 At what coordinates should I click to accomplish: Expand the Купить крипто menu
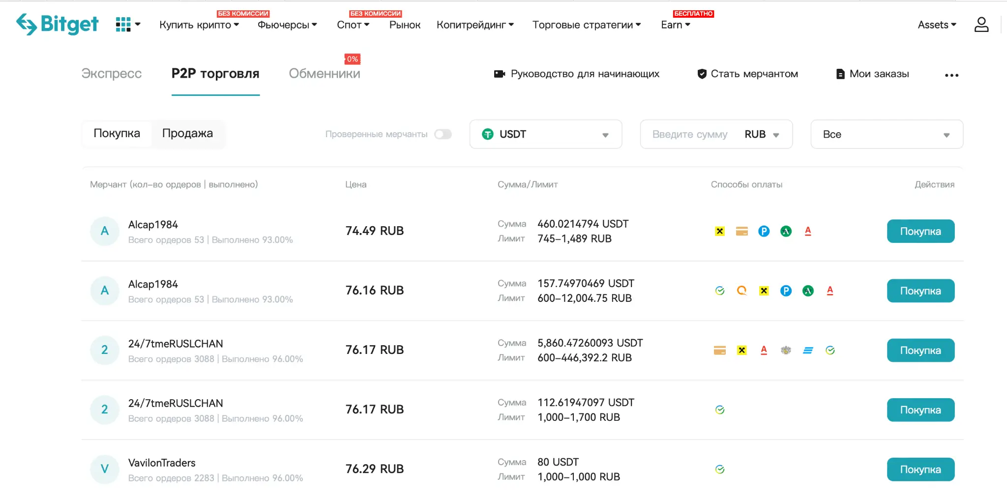coord(199,25)
